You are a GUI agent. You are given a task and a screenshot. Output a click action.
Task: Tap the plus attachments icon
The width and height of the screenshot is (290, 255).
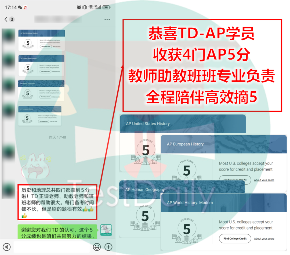(108, 247)
